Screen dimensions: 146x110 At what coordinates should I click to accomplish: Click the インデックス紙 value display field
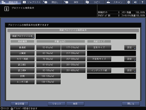click(112, 76)
